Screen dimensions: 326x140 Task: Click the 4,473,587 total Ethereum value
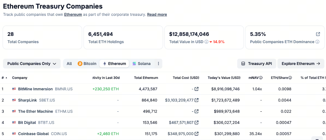tap(148, 89)
